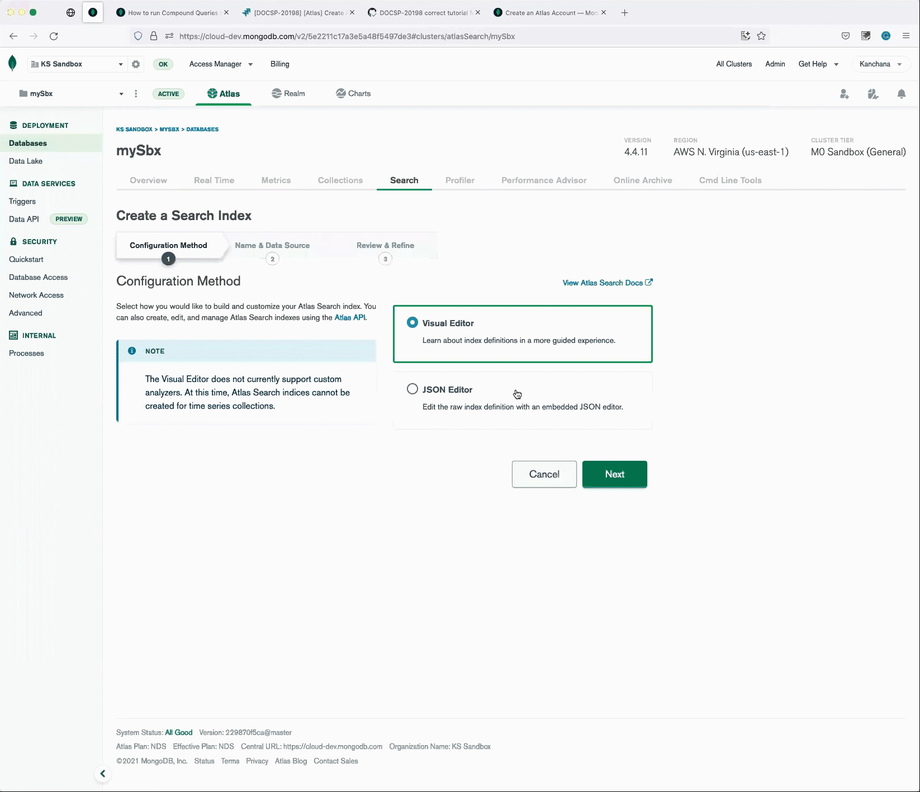The height and width of the screenshot is (792, 920).
Task: Switch to the Real Time tab
Action: coord(214,180)
